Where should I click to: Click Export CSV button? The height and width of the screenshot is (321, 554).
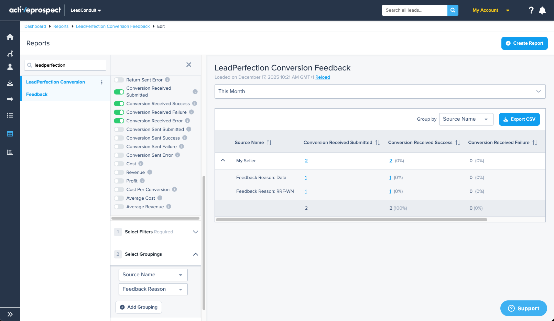(x=519, y=119)
